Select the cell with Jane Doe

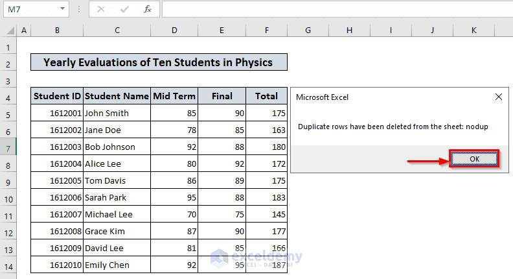coord(117,130)
